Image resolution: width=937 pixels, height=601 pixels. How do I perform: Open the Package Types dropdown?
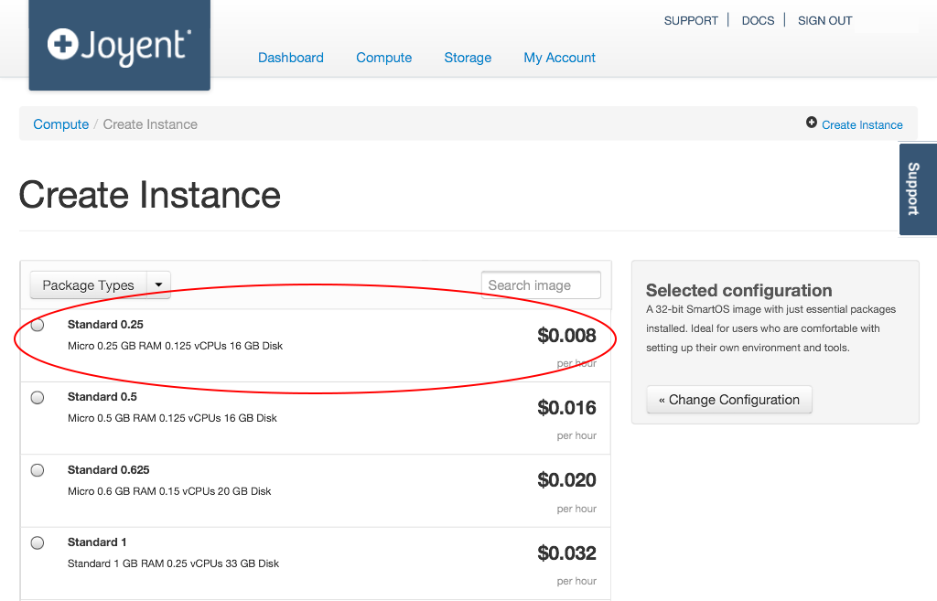click(x=89, y=284)
